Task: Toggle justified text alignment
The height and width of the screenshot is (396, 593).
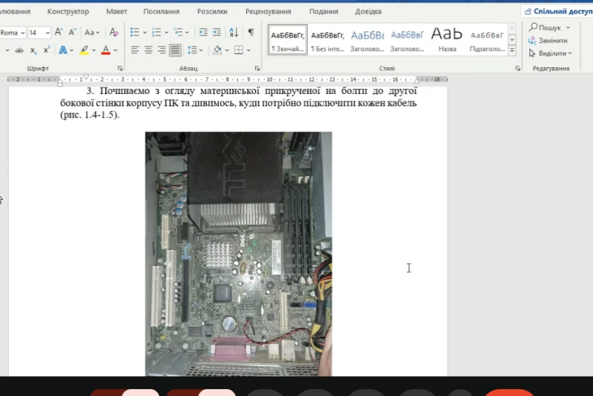Action: pos(175,50)
